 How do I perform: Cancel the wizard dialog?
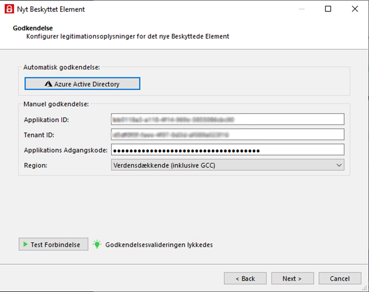(340, 278)
